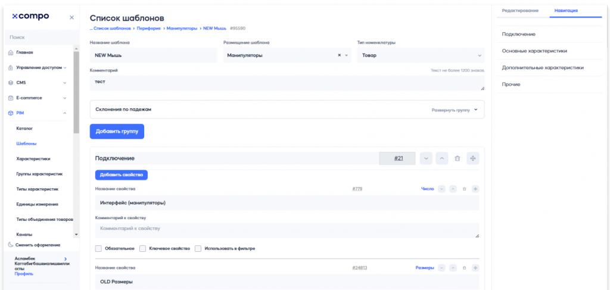Check the Ключевое свойство checkbox

pos(143,248)
